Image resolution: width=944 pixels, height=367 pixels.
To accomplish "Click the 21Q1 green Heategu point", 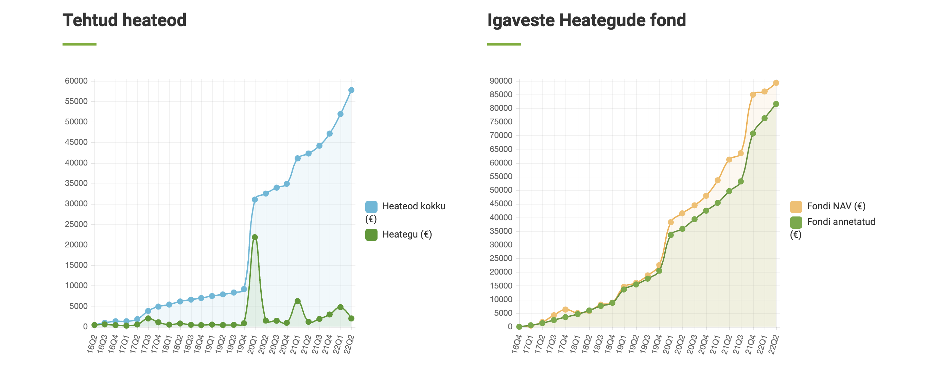I will (298, 301).
